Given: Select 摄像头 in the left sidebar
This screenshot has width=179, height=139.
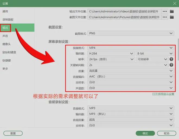Looking at the screenshot, I should coord(7,44).
